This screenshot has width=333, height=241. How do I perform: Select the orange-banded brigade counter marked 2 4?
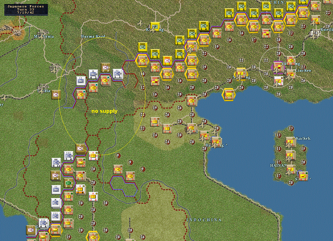81,189
